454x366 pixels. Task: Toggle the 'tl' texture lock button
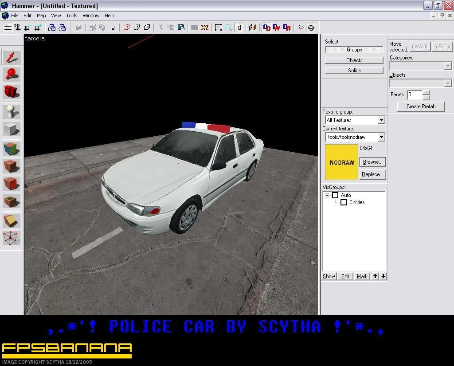(x=239, y=28)
